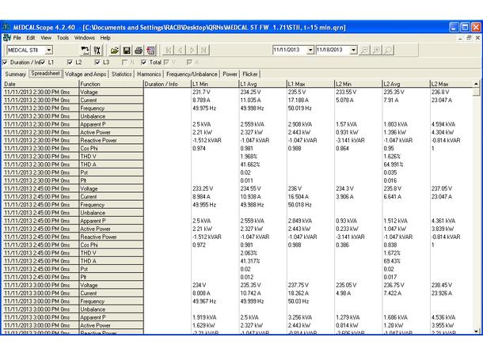Switch to the Harmonics tab
Screen dimensions: 483x356
pos(149,74)
